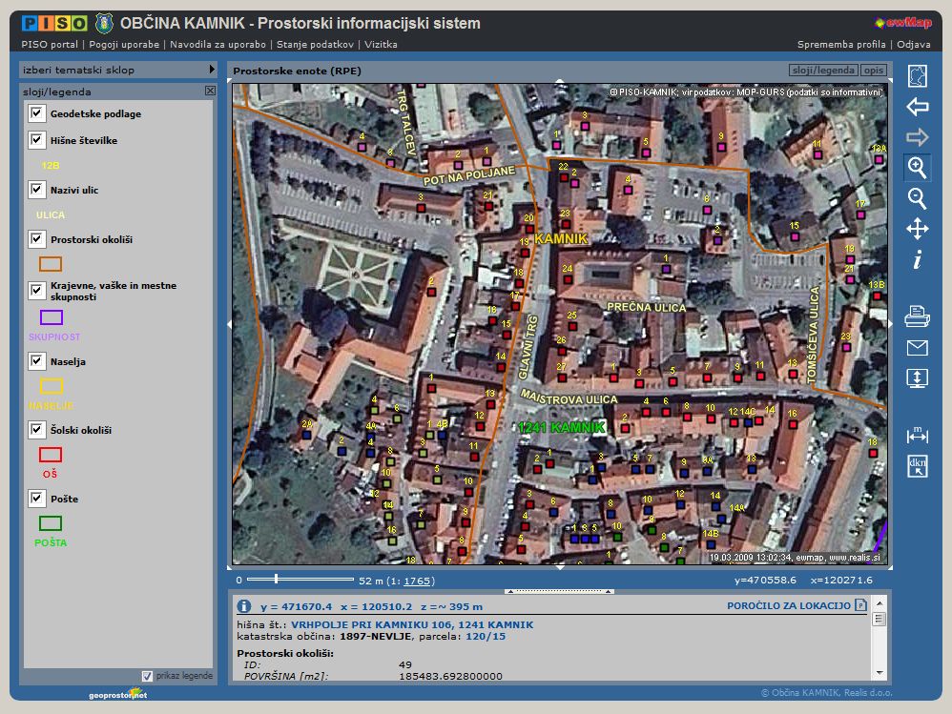Toggle the Nazivi ulic layer checkbox
Image resolution: width=952 pixels, height=714 pixels.
coord(37,190)
